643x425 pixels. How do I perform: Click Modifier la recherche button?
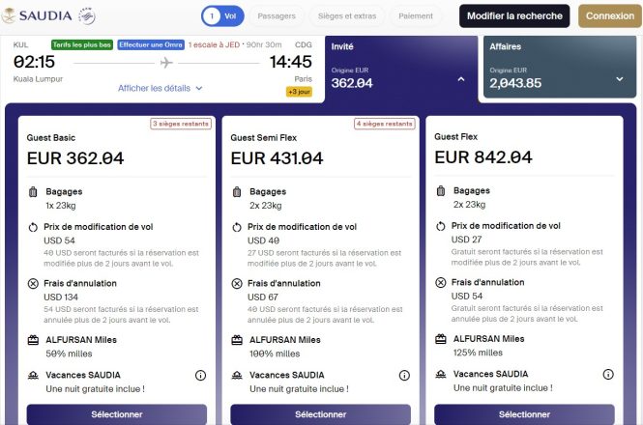pos(514,16)
